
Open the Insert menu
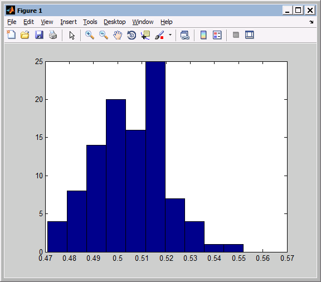click(69, 22)
